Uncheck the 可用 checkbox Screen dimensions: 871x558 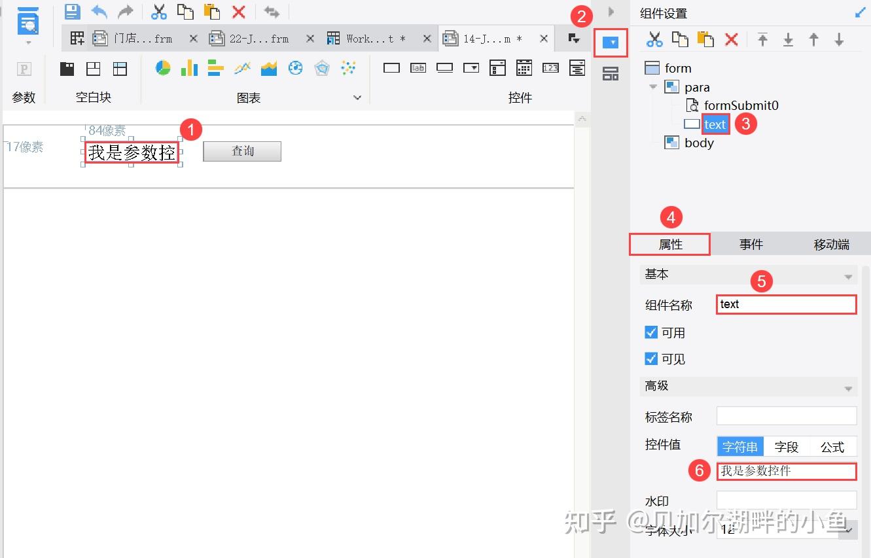click(x=651, y=332)
